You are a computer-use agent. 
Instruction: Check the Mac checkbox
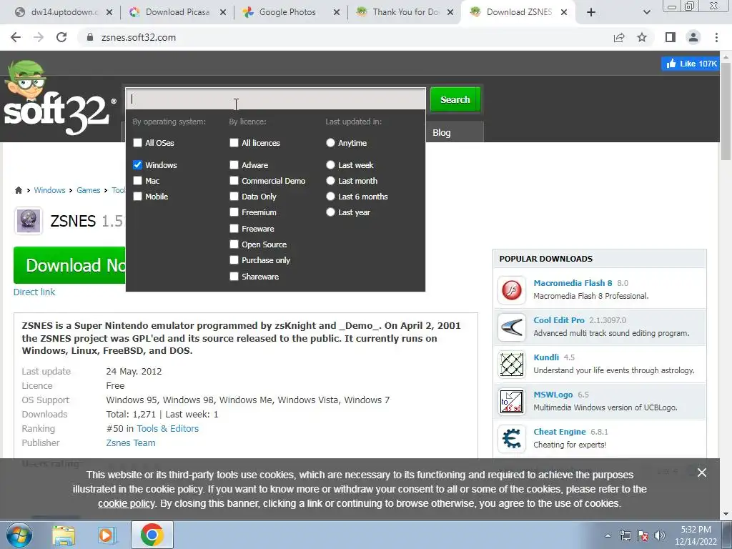tap(137, 181)
